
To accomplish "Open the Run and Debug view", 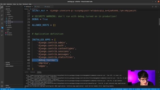I will click(x=2, y=15).
